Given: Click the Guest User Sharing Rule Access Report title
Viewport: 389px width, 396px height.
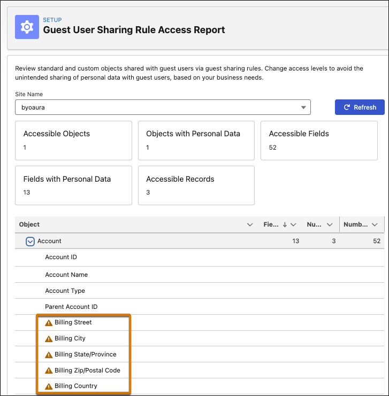Looking at the screenshot, I should (134, 30).
